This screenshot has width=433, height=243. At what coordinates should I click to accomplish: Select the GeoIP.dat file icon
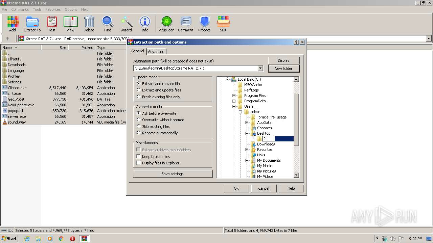click(4, 99)
